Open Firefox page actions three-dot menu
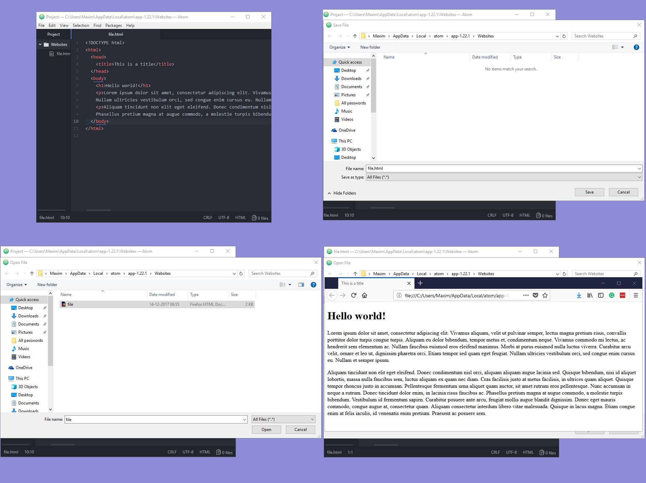This screenshot has height=483, width=646. coord(526,295)
